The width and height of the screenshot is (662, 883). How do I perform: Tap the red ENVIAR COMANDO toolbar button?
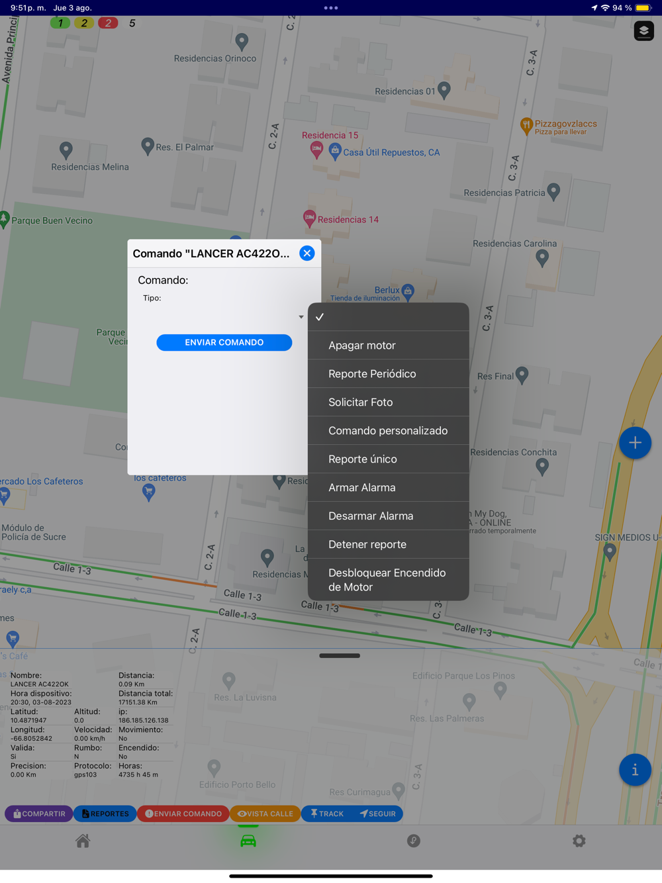[x=183, y=813]
